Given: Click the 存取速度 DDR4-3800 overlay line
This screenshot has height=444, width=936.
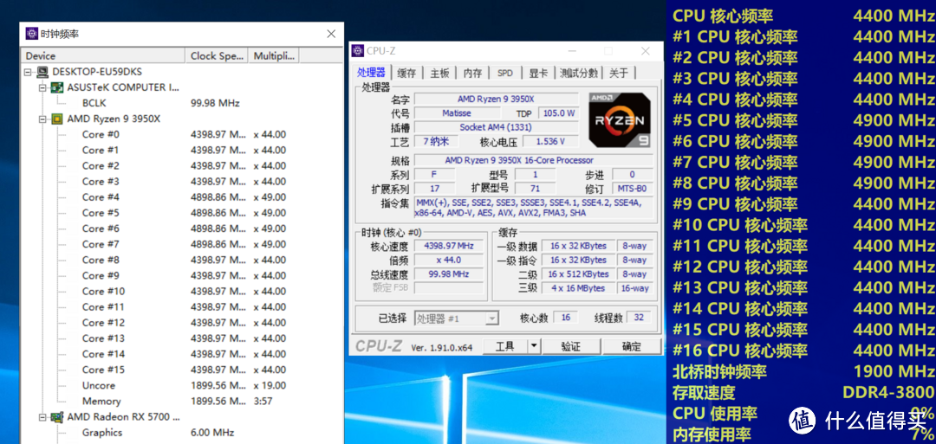Looking at the screenshot, I should (803, 393).
